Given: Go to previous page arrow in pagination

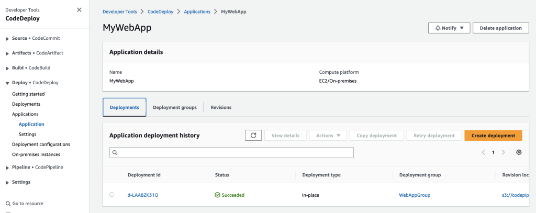Looking at the screenshot, I should point(483,152).
